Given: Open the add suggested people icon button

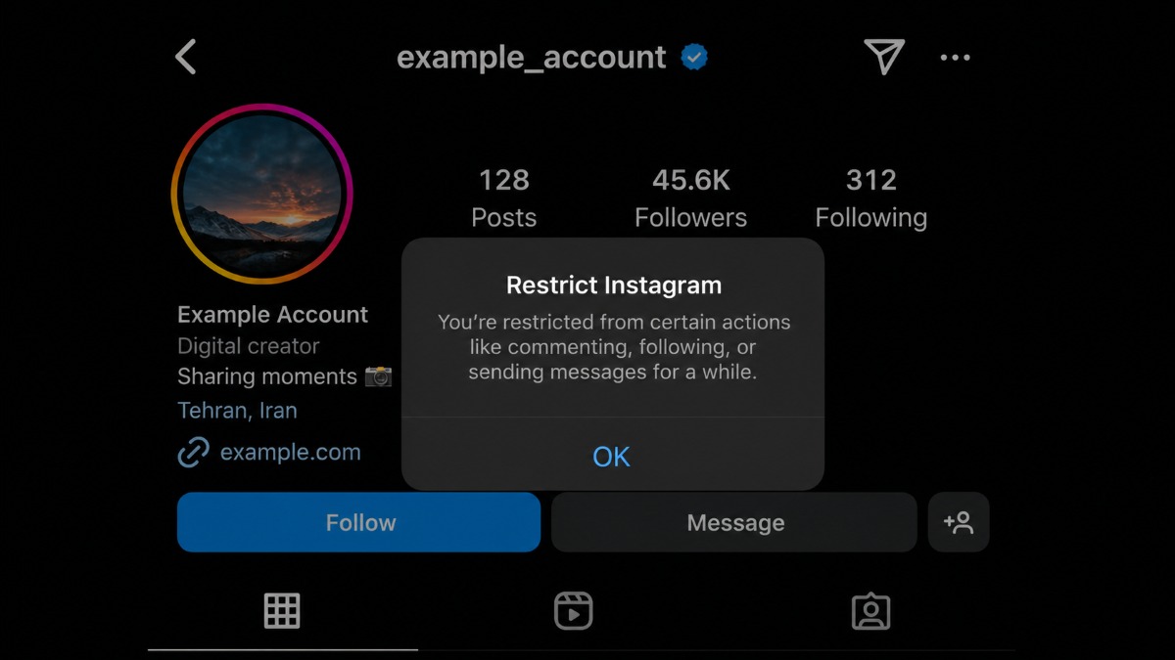Looking at the screenshot, I should pos(959,522).
